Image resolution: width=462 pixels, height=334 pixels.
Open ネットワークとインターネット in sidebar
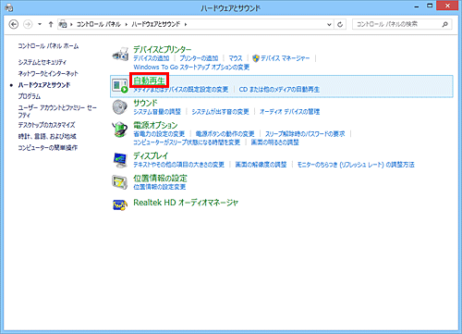click(x=48, y=74)
